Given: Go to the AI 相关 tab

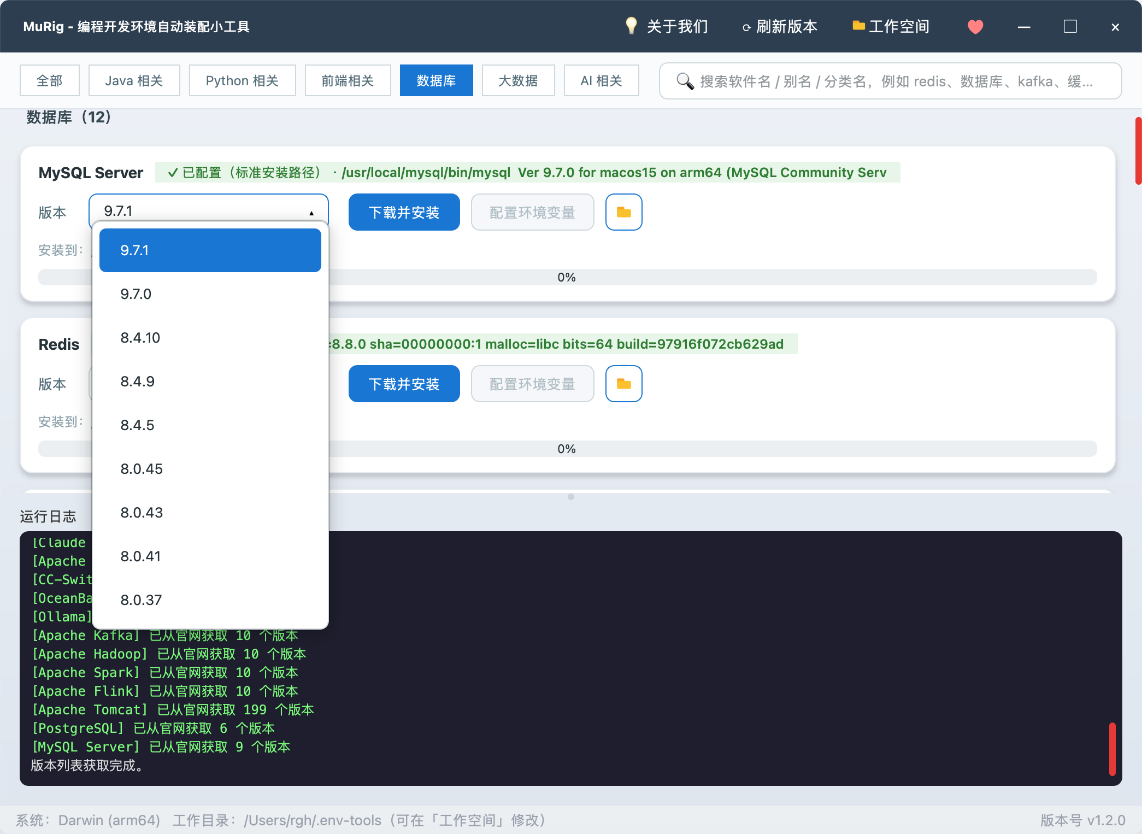Looking at the screenshot, I should (x=601, y=80).
